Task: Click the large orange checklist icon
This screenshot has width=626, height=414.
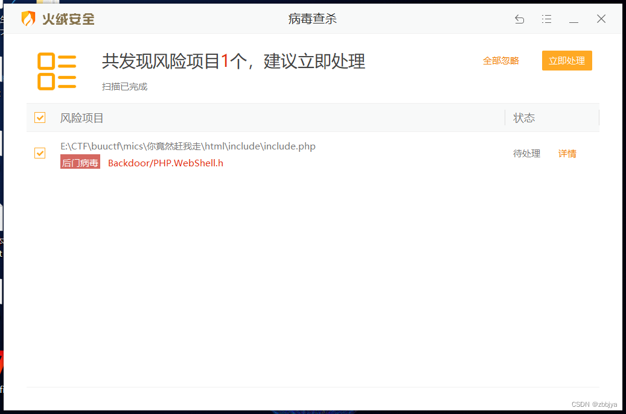Action: click(57, 71)
